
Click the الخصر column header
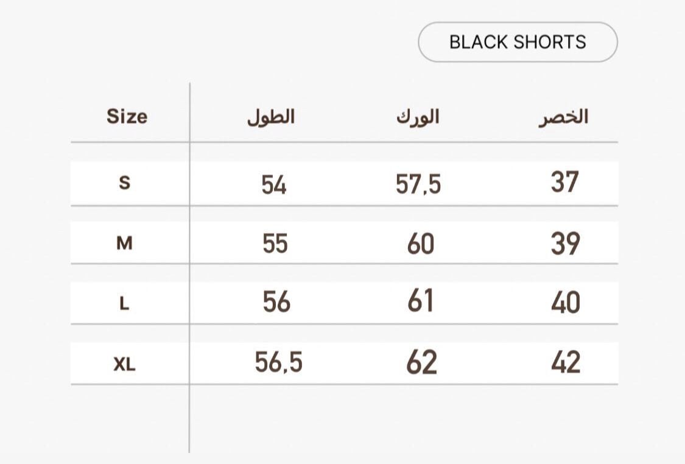(564, 117)
